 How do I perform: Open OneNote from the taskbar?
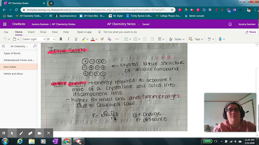point(55,141)
